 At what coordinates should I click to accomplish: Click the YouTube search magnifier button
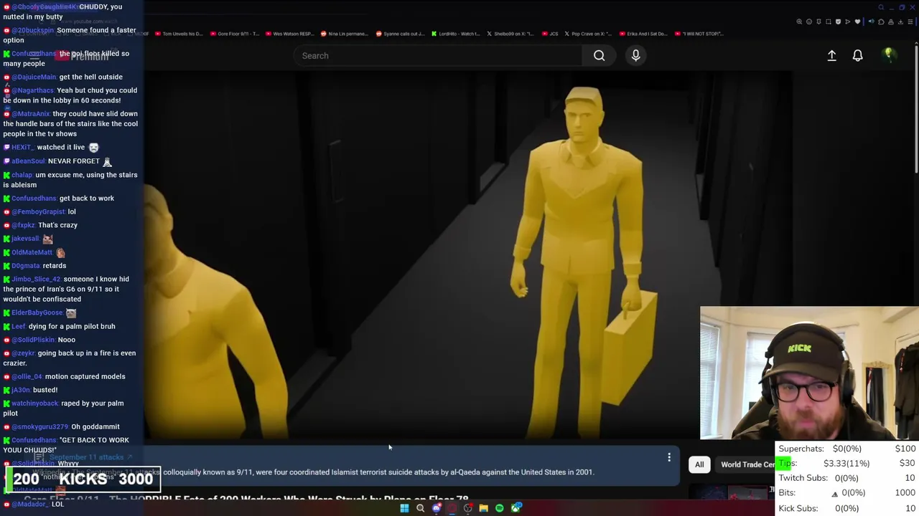pyautogui.click(x=599, y=55)
